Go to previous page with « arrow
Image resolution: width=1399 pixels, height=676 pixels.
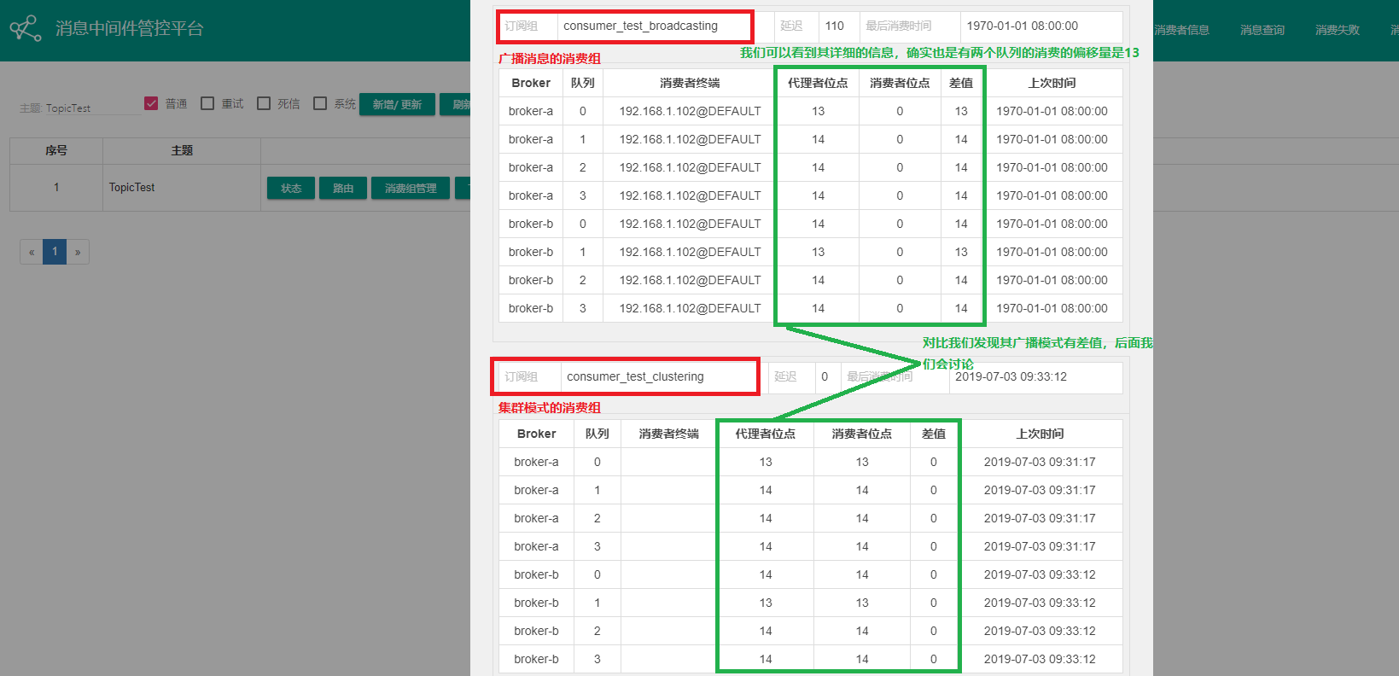(32, 252)
